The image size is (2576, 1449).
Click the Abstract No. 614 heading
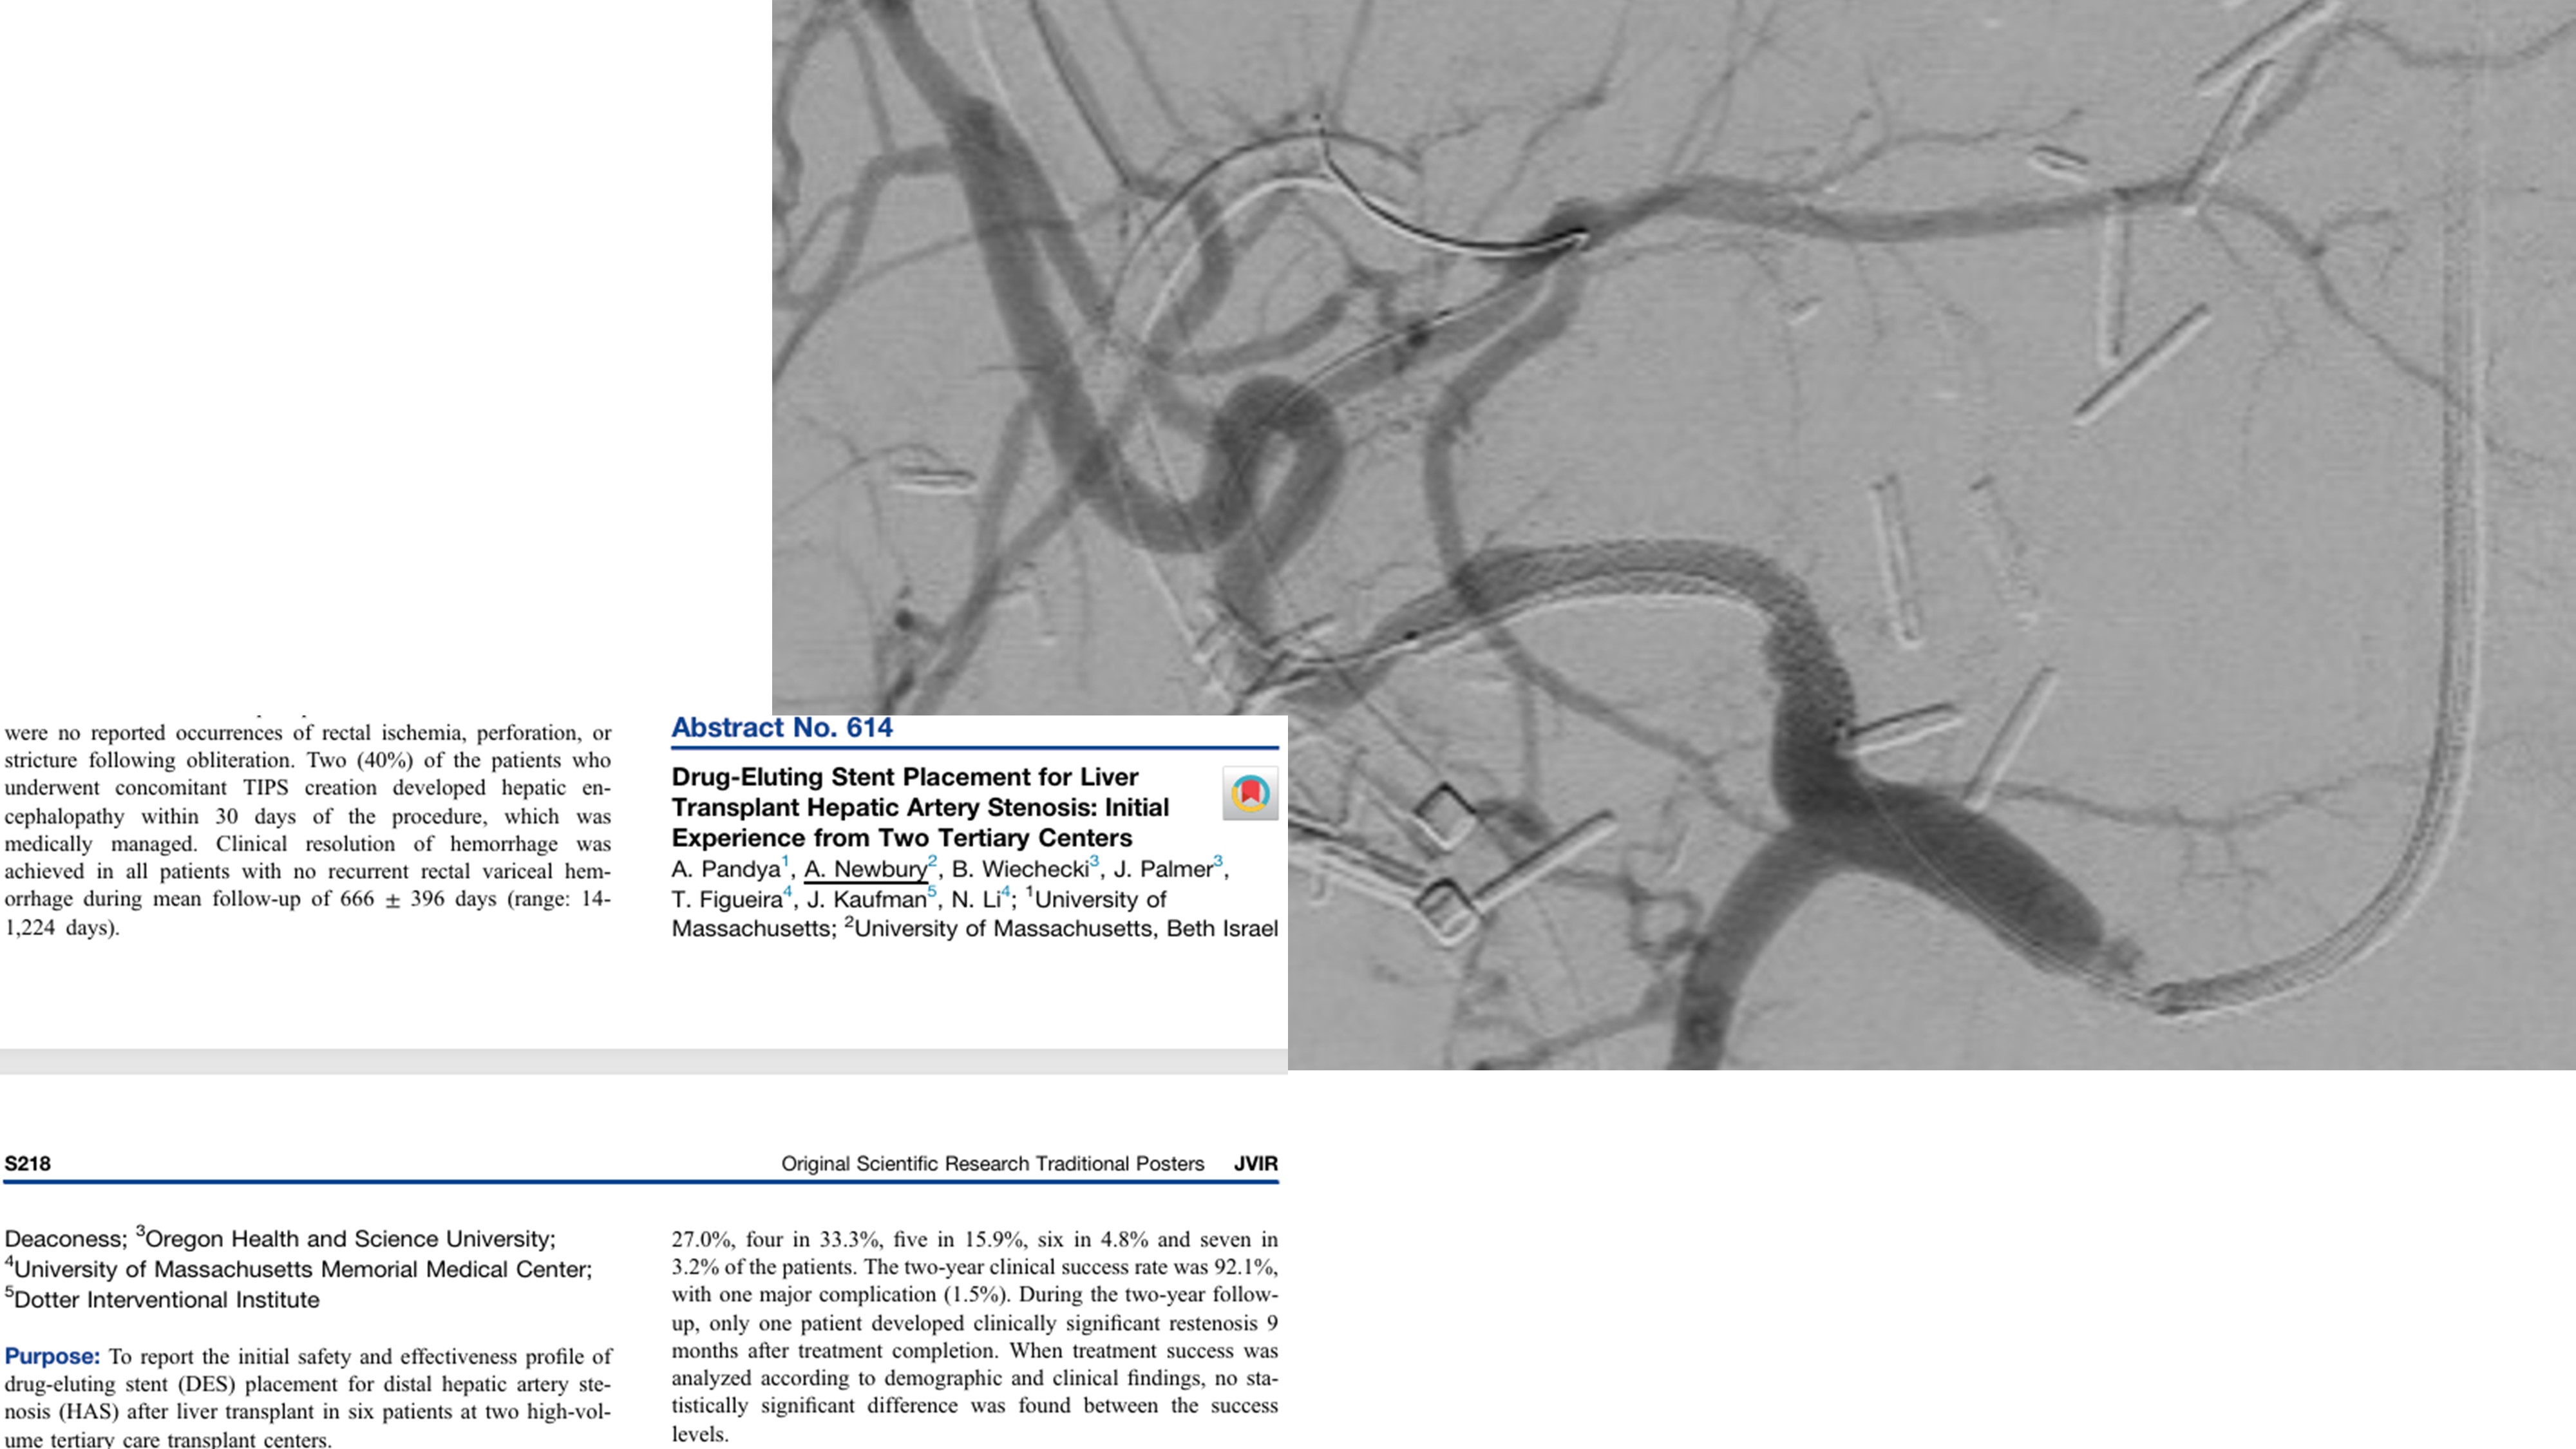point(781,728)
